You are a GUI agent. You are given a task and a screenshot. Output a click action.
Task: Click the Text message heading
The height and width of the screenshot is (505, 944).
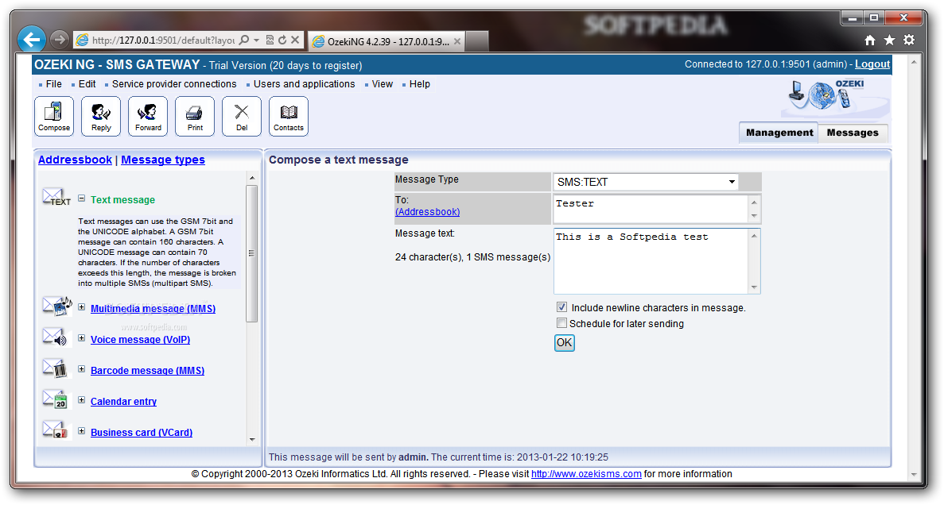(x=122, y=199)
